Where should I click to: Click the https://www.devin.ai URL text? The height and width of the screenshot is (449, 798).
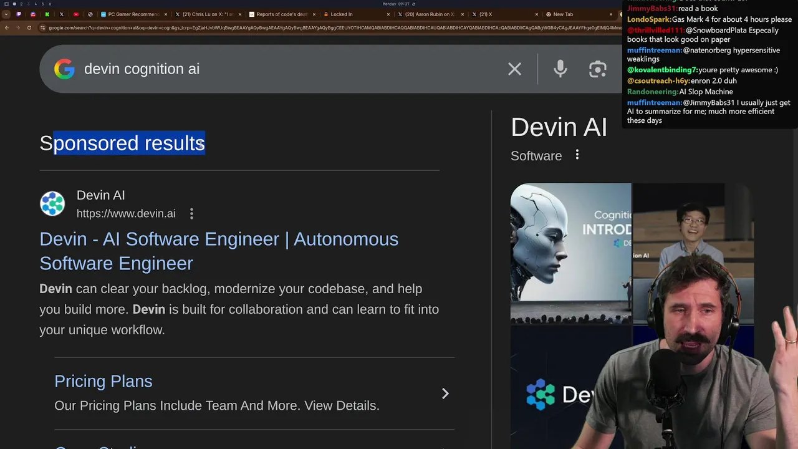(126, 214)
